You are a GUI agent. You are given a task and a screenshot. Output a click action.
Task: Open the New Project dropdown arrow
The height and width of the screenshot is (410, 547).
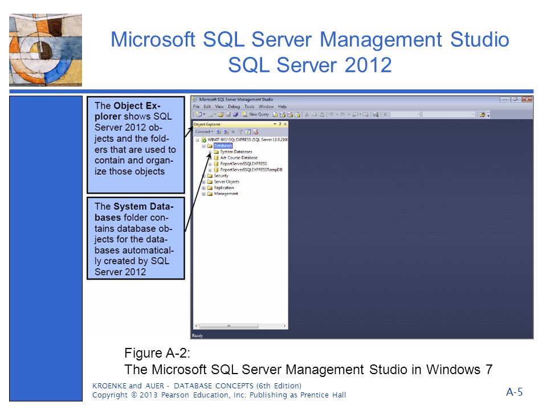point(204,114)
